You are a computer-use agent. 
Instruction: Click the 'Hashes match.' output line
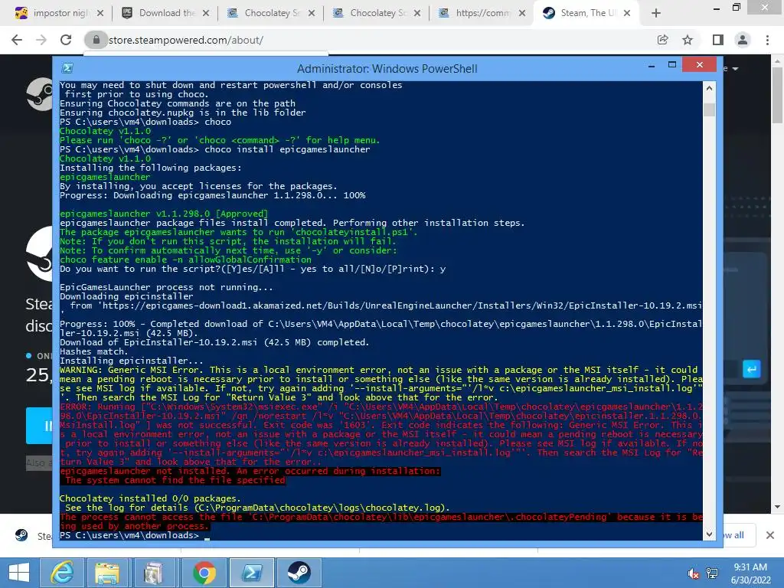tap(94, 351)
